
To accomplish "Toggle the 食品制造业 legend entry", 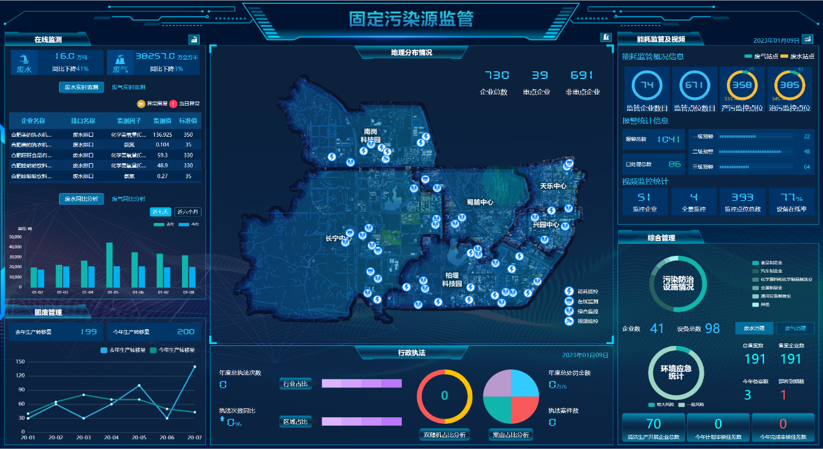I will (x=769, y=263).
